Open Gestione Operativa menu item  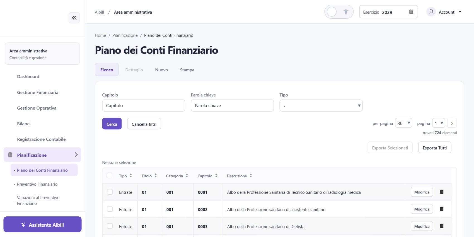coord(37,108)
